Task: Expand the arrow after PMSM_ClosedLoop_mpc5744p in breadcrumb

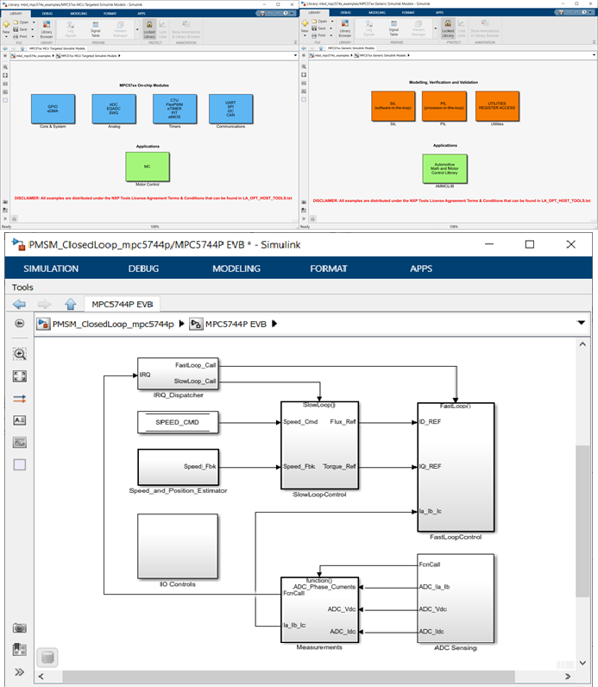Action: 181,324
